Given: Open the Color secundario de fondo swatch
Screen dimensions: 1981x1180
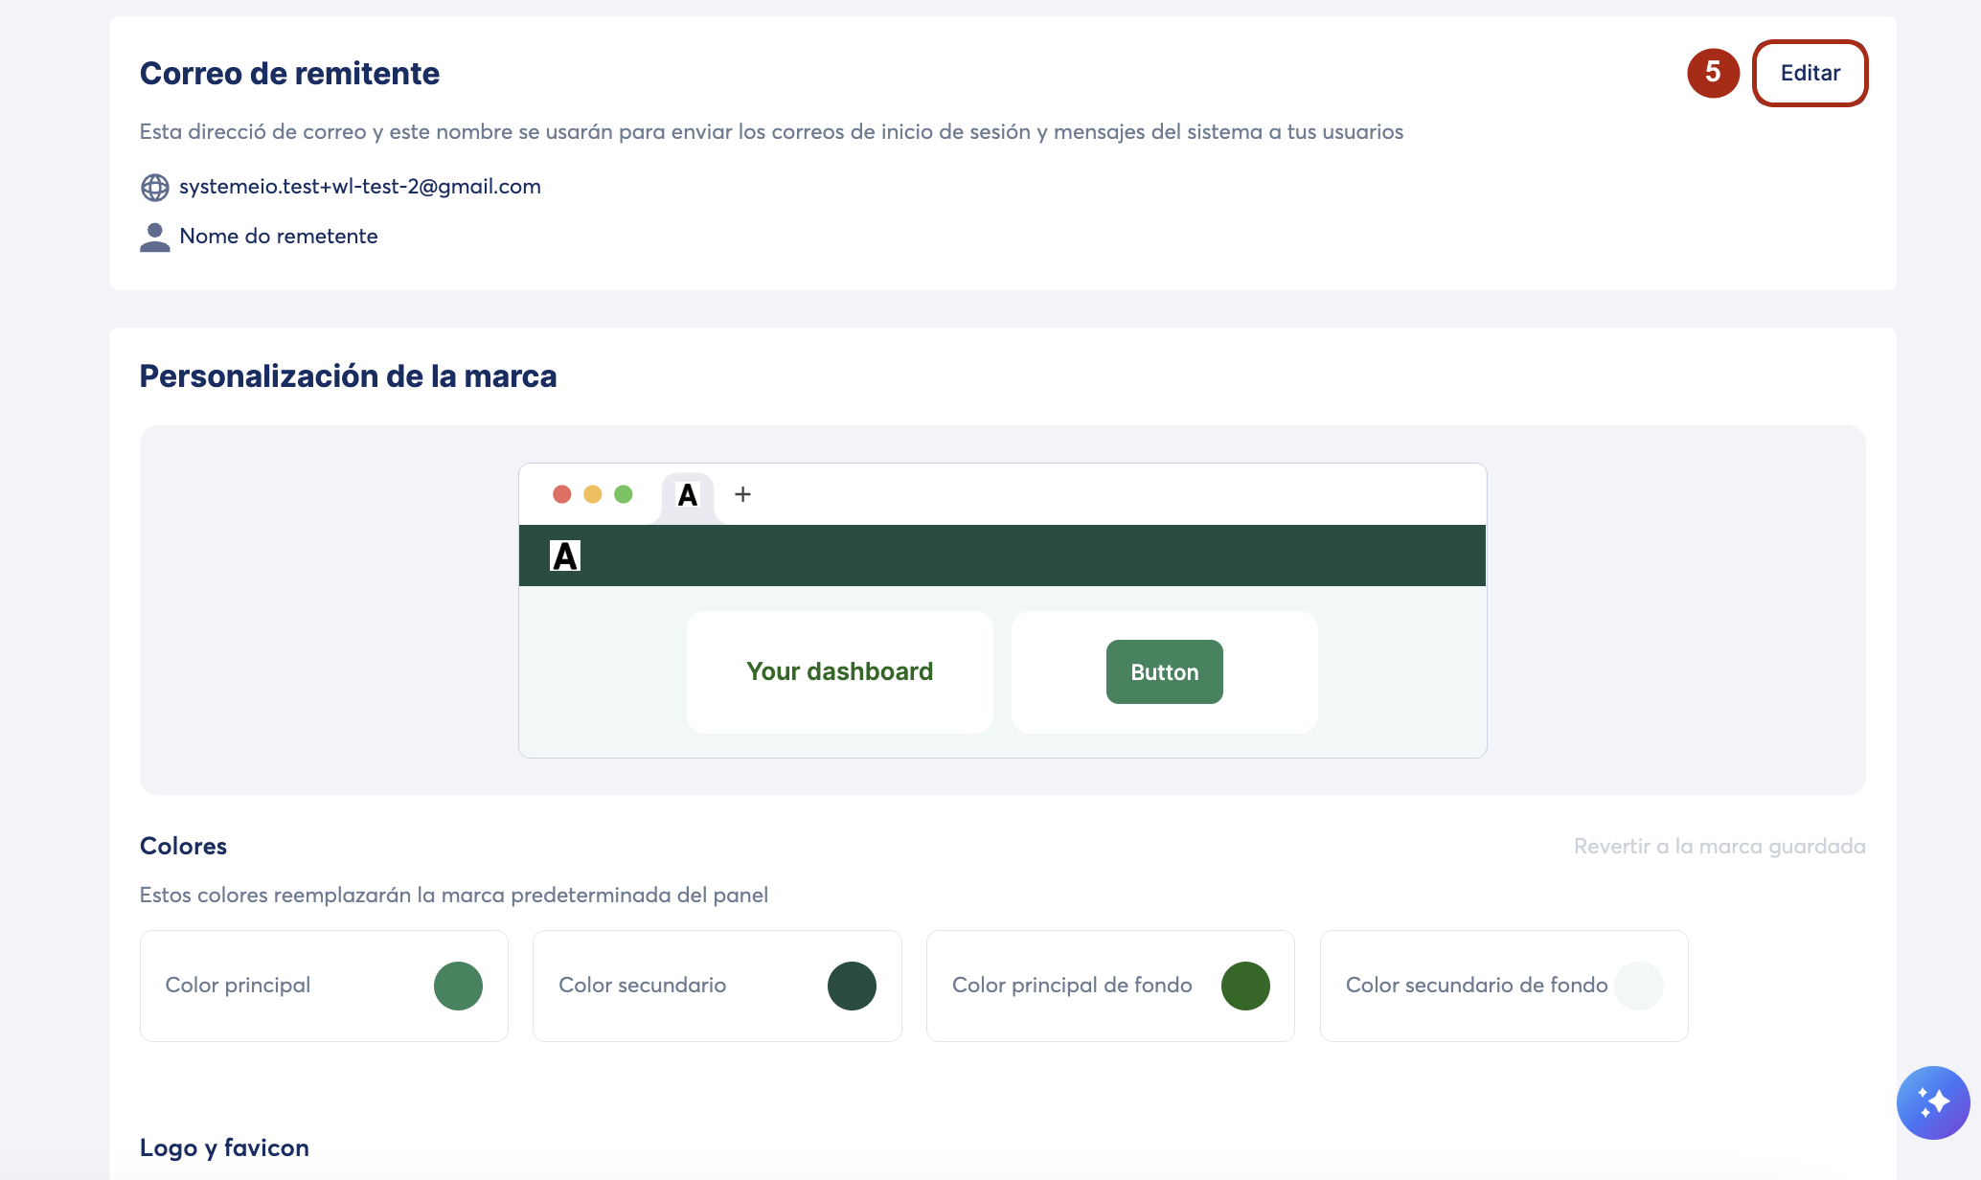Looking at the screenshot, I should tap(1638, 986).
